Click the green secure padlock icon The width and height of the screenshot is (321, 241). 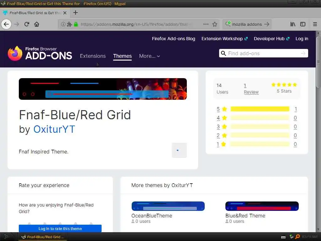(76, 24)
